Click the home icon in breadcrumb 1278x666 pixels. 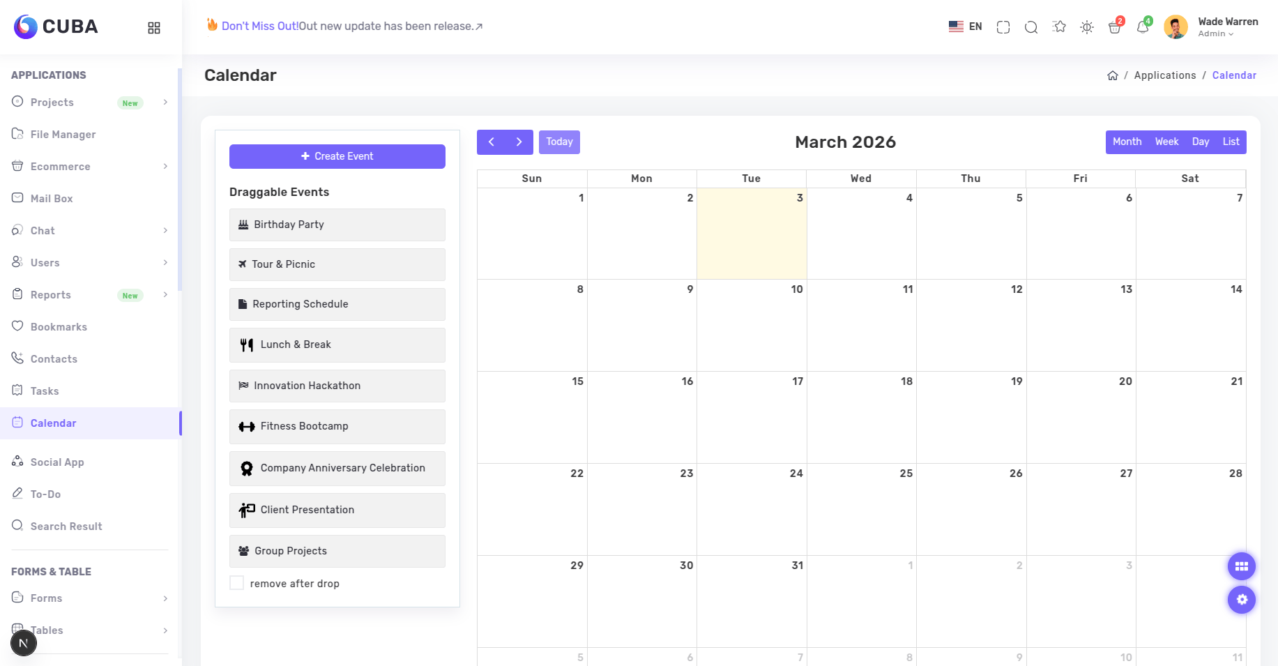click(1112, 75)
